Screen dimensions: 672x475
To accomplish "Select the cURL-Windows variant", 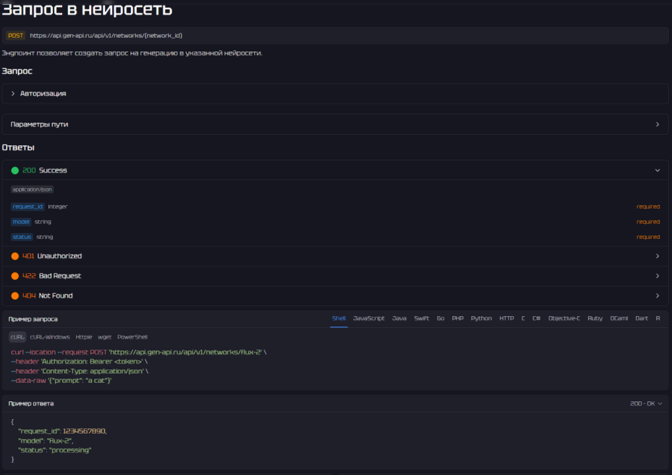I will pos(50,336).
